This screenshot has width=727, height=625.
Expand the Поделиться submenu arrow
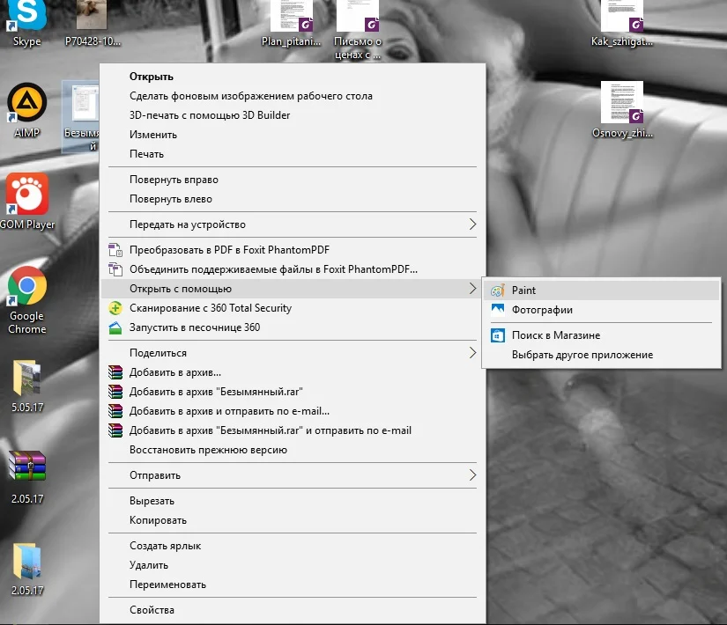tap(472, 353)
